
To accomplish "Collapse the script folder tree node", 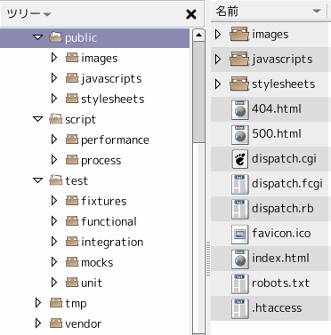I will click(x=38, y=119).
